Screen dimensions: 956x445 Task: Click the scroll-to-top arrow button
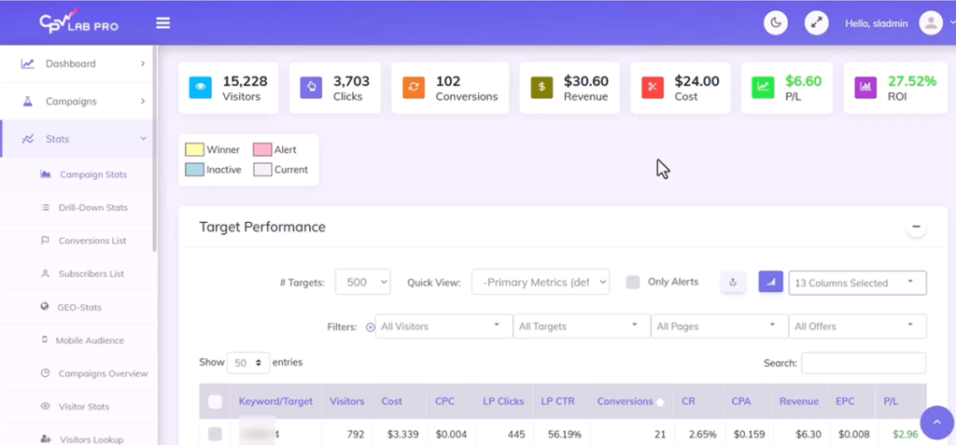[x=937, y=423]
